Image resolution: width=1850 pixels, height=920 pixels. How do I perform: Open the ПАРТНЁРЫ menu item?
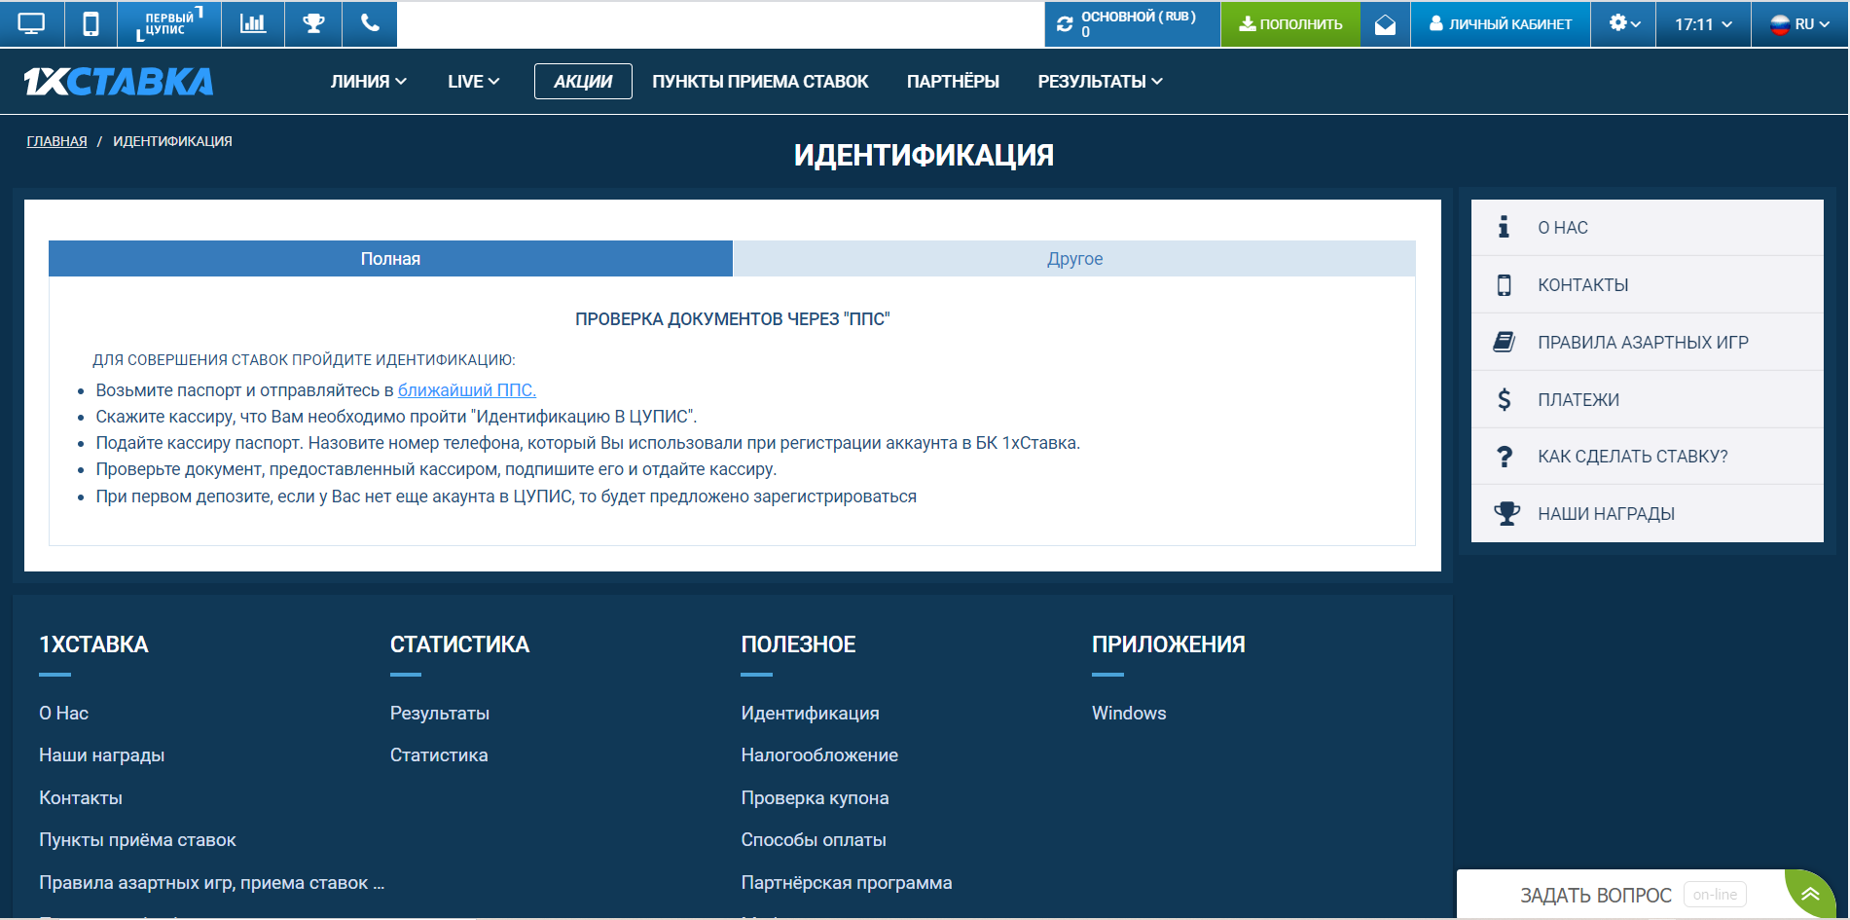[953, 82]
